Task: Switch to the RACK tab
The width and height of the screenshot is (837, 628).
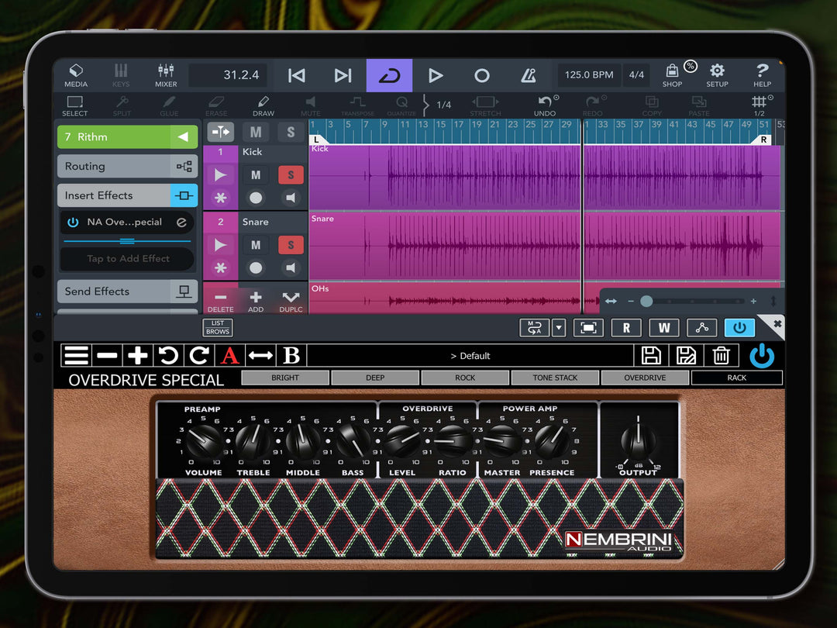Action: point(736,378)
